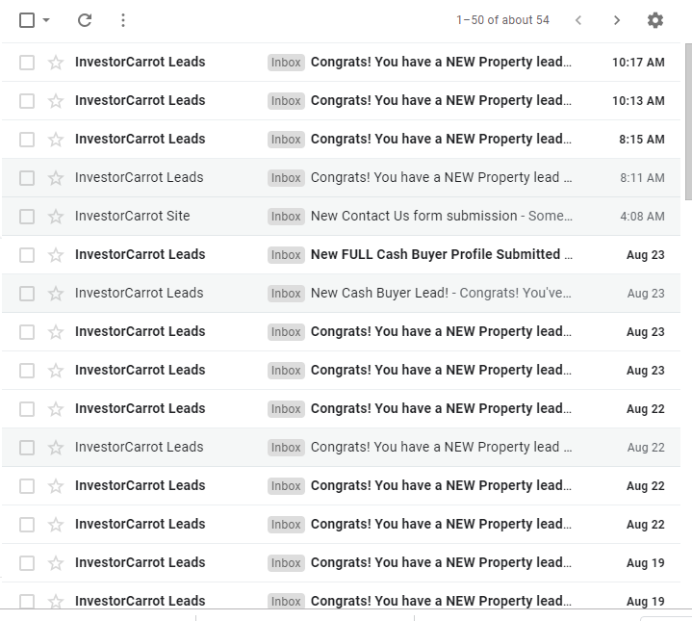Viewport: 692px width, 621px height.
Task: Expand the select dropdown arrow beside the checkbox
Action: [x=46, y=20]
